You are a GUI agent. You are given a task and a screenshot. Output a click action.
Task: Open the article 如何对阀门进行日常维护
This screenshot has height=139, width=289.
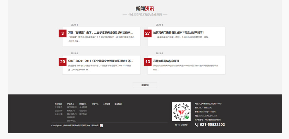coord(179,33)
